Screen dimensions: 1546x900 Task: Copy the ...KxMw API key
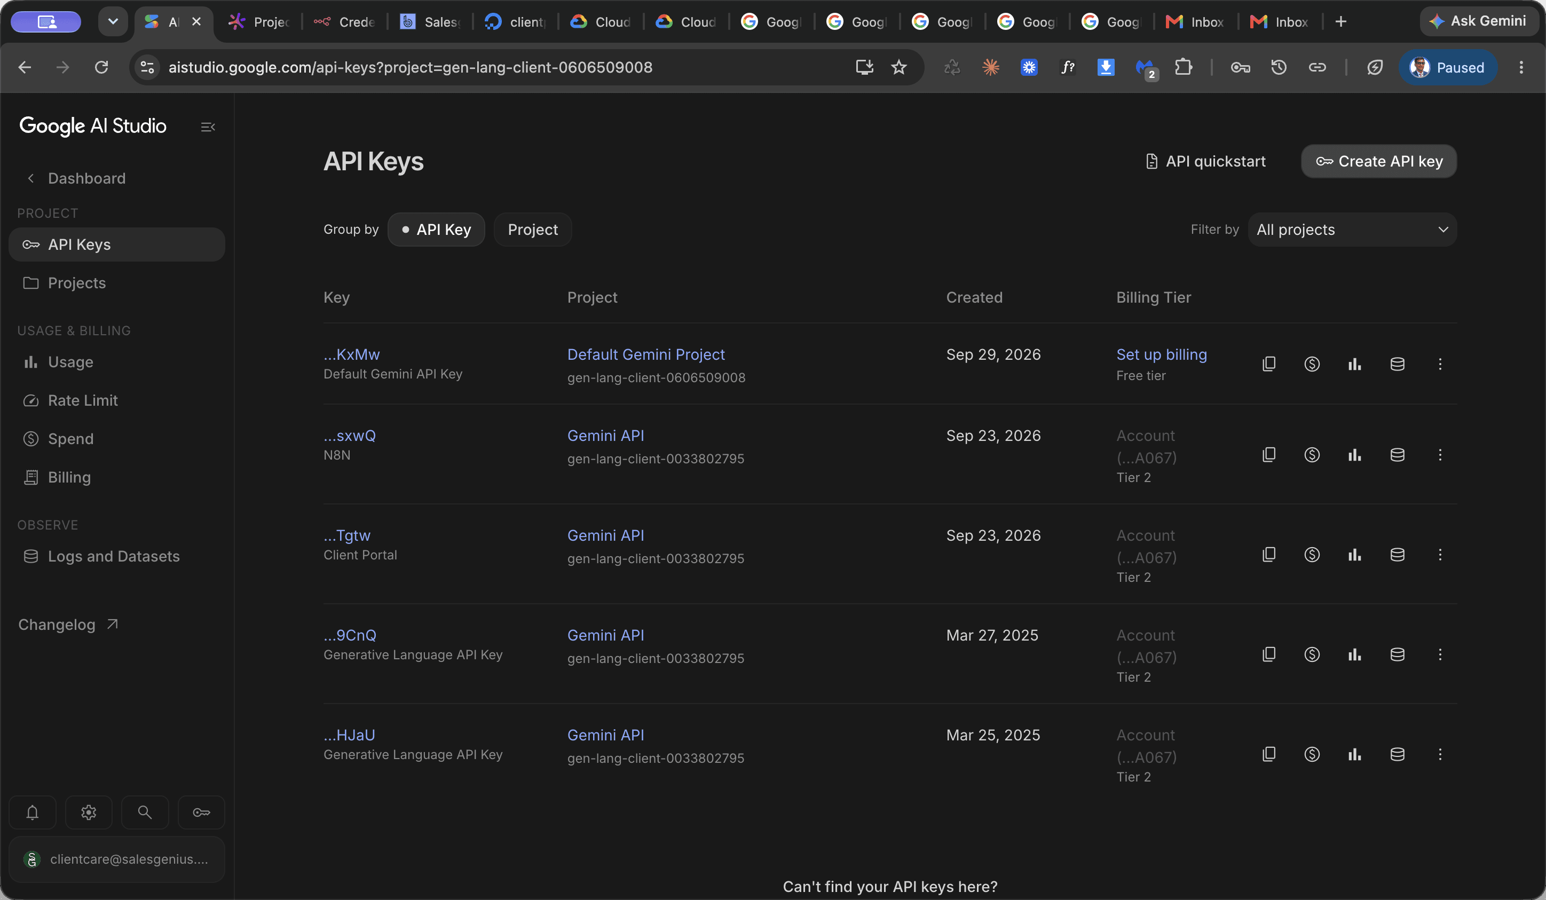(x=1269, y=364)
